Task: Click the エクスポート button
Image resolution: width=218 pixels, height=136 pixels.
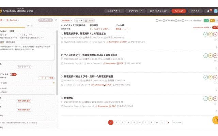Action: point(114,11)
